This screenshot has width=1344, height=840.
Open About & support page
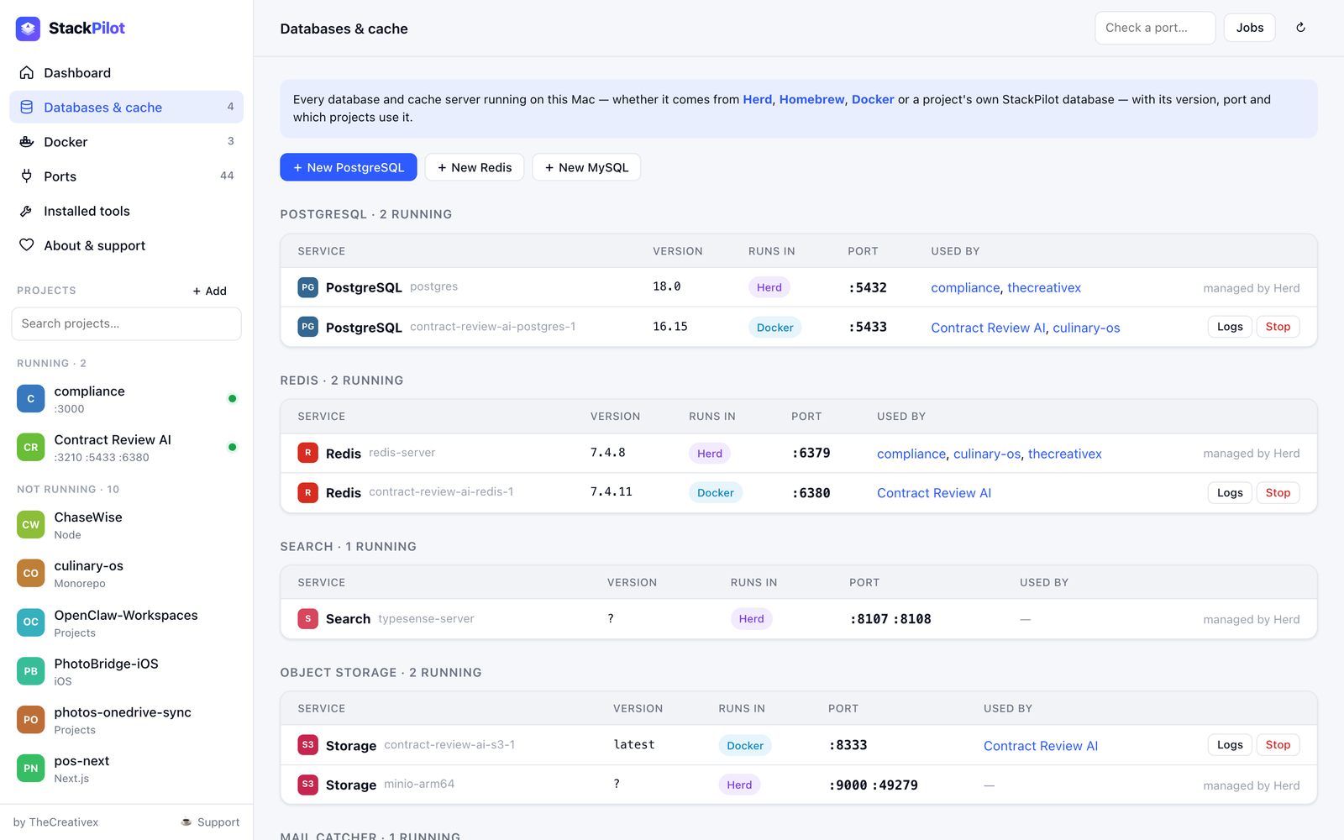tap(126, 245)
